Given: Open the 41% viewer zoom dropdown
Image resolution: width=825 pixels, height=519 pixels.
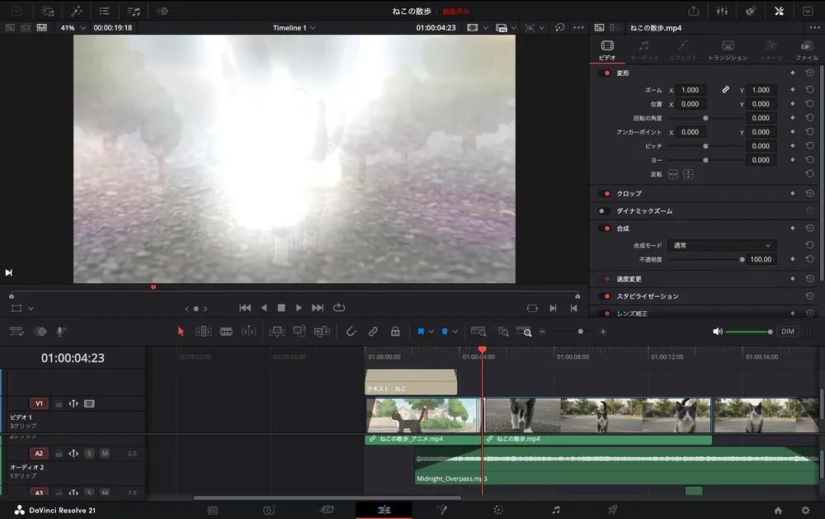Looking at the screenshot, I should click(x=73, y=28).
